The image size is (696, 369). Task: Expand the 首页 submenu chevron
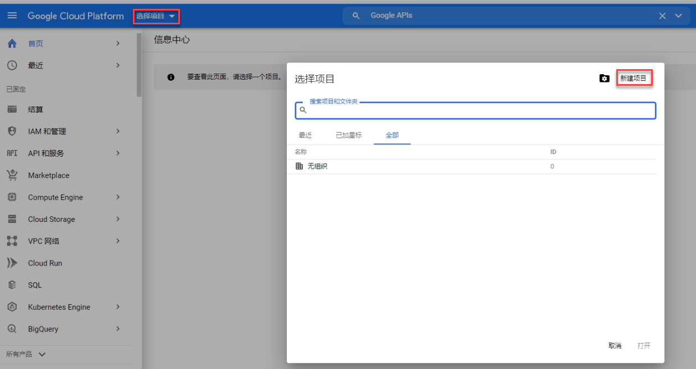coord(118,43)
